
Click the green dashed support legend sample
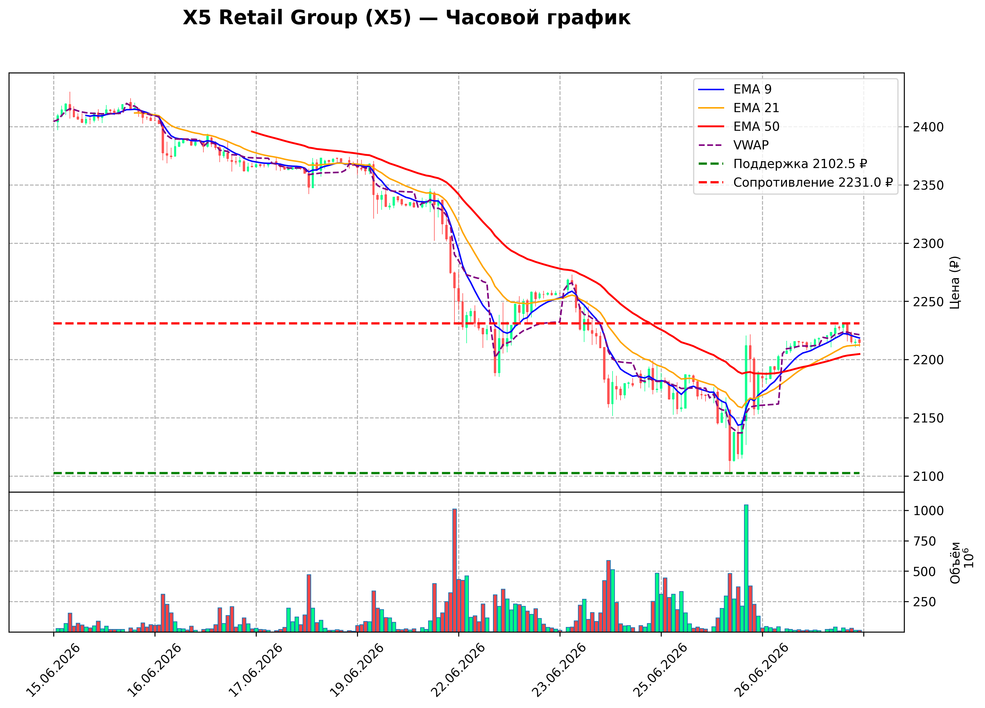pyautogui.click(x=711, y=164)
